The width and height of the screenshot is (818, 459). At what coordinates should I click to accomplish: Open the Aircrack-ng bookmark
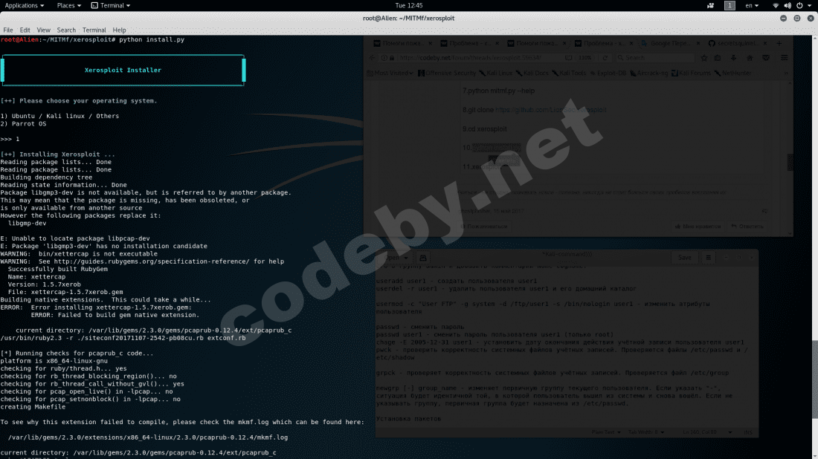(x=649, y=73)
